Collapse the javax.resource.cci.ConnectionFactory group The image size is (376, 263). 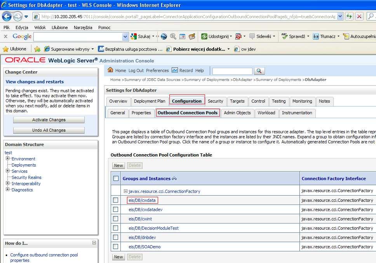pos(125,191)
